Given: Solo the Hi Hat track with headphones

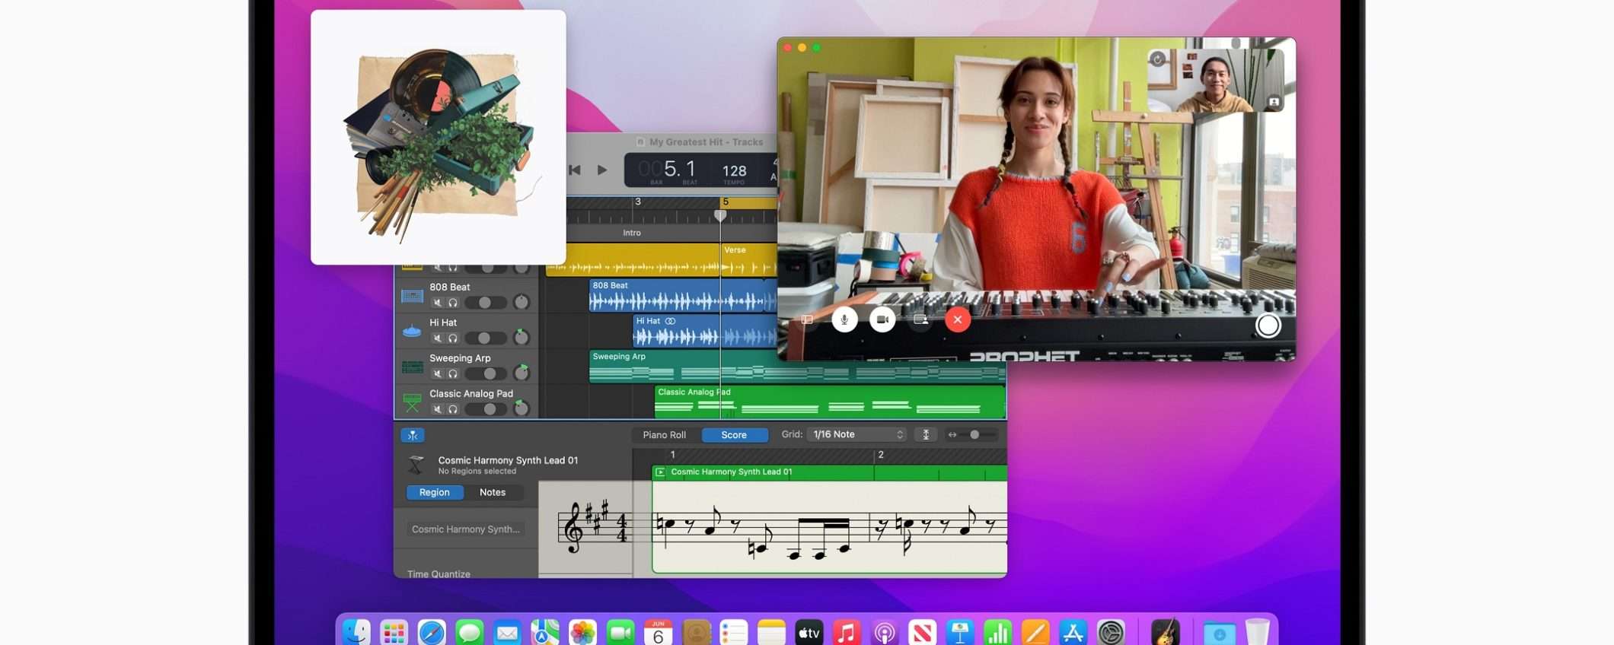Looking at the screenshot, I should [x=453, y=338].
